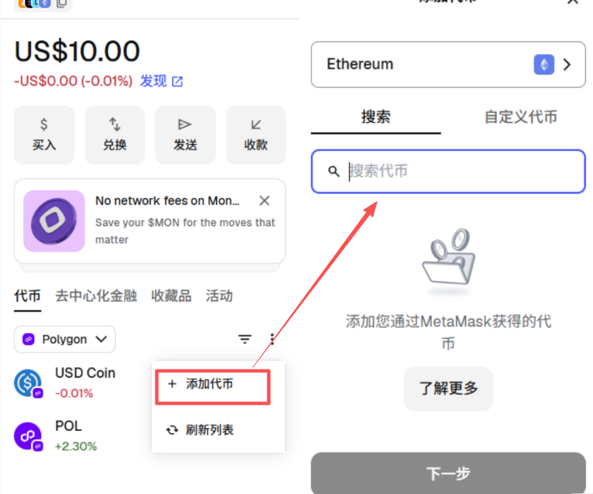Screen dimensions: 593x494
Task: Open the token sort filter icon
Action: pyautogui.click(x=245, y=339)
